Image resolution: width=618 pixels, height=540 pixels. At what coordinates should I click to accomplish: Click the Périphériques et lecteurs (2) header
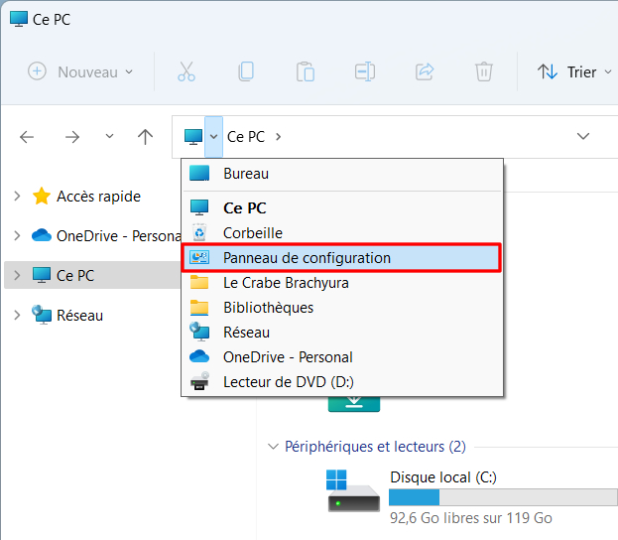click(375, 447)
